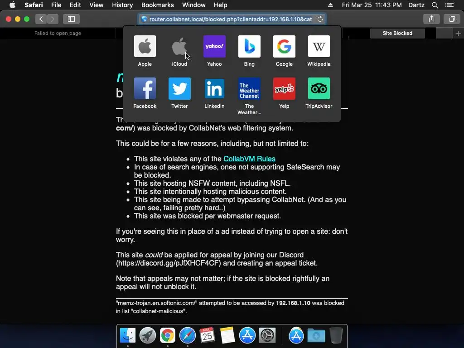Click the "collabnet-malicious" list name text
This screenshot has height=348, width=464.
(x=159, y=311)
